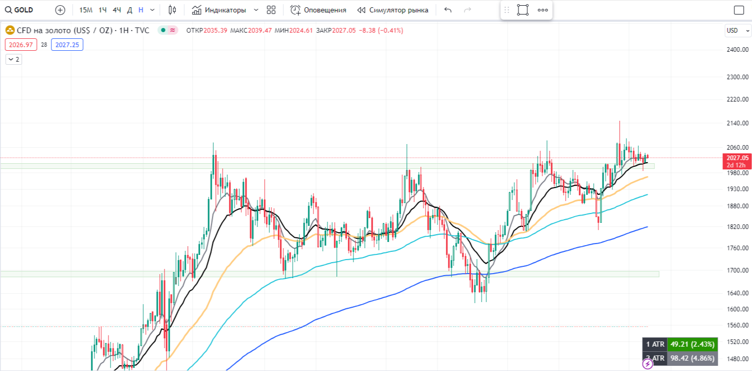Click the spread value 28

44,45
